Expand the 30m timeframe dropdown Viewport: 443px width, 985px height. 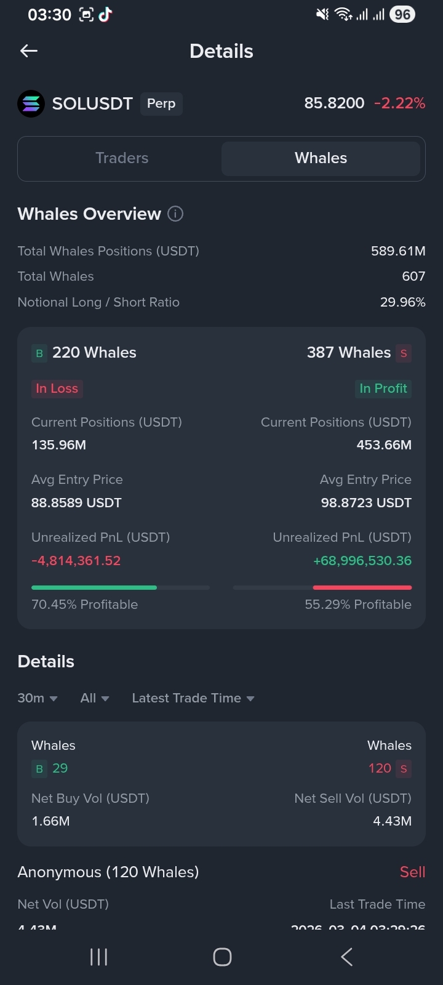[38, 698]
